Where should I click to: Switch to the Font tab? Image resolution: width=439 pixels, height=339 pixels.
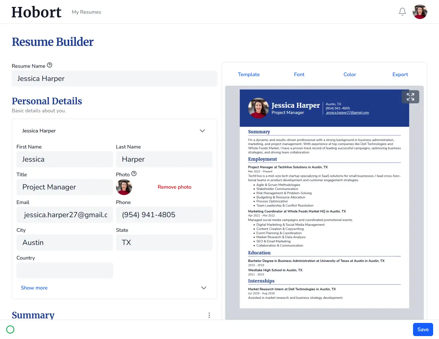pyautogui.click(x=299, y=75)
